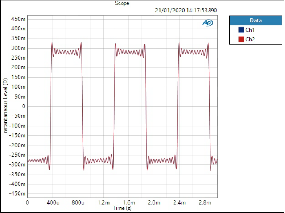The image size is (285, 213).
Task: Click the 400u x-axis label
Action: coord(53,202)
